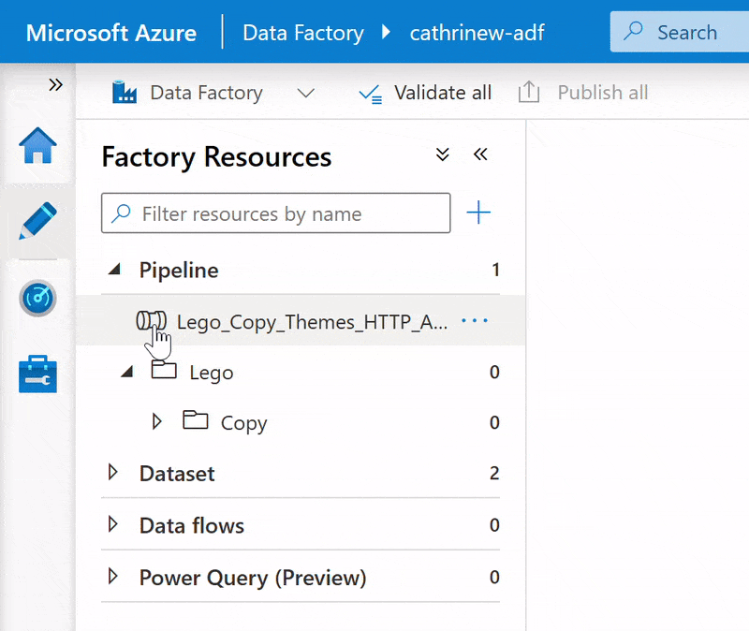Open the Data Factory dropdown
This screenshot has width=749, height=631.
click(x=305, y=93)
